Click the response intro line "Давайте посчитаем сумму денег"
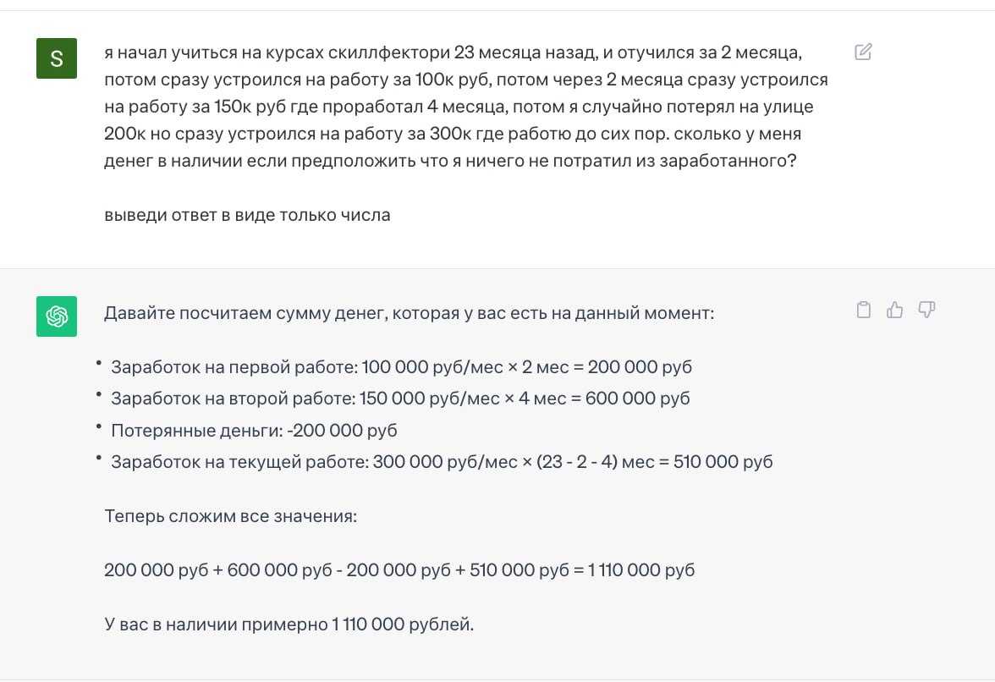 (409, 313)
